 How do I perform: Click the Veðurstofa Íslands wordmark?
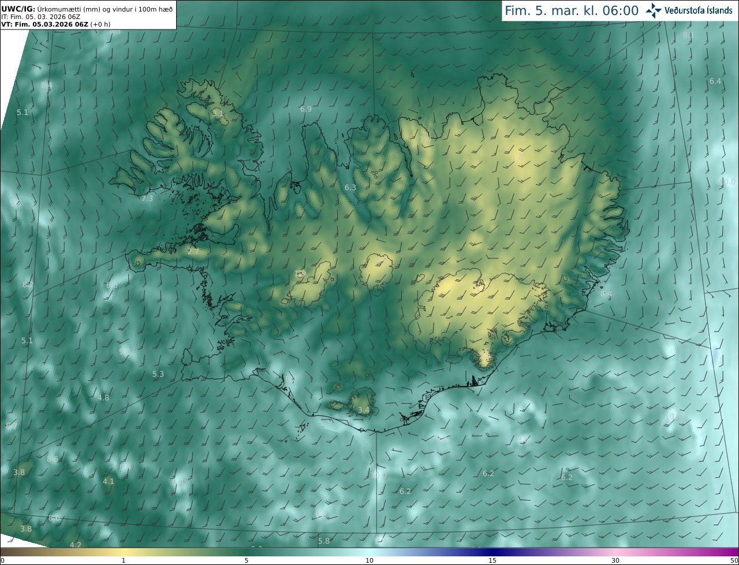pyautogui.click(x=698, y=10)
